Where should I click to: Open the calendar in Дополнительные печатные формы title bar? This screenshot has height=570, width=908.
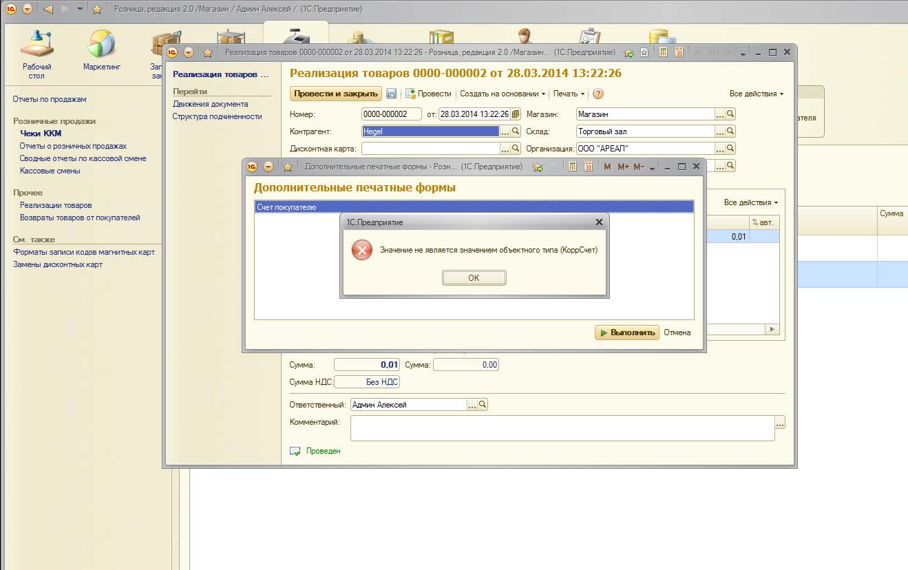click(x=588, y=167)
